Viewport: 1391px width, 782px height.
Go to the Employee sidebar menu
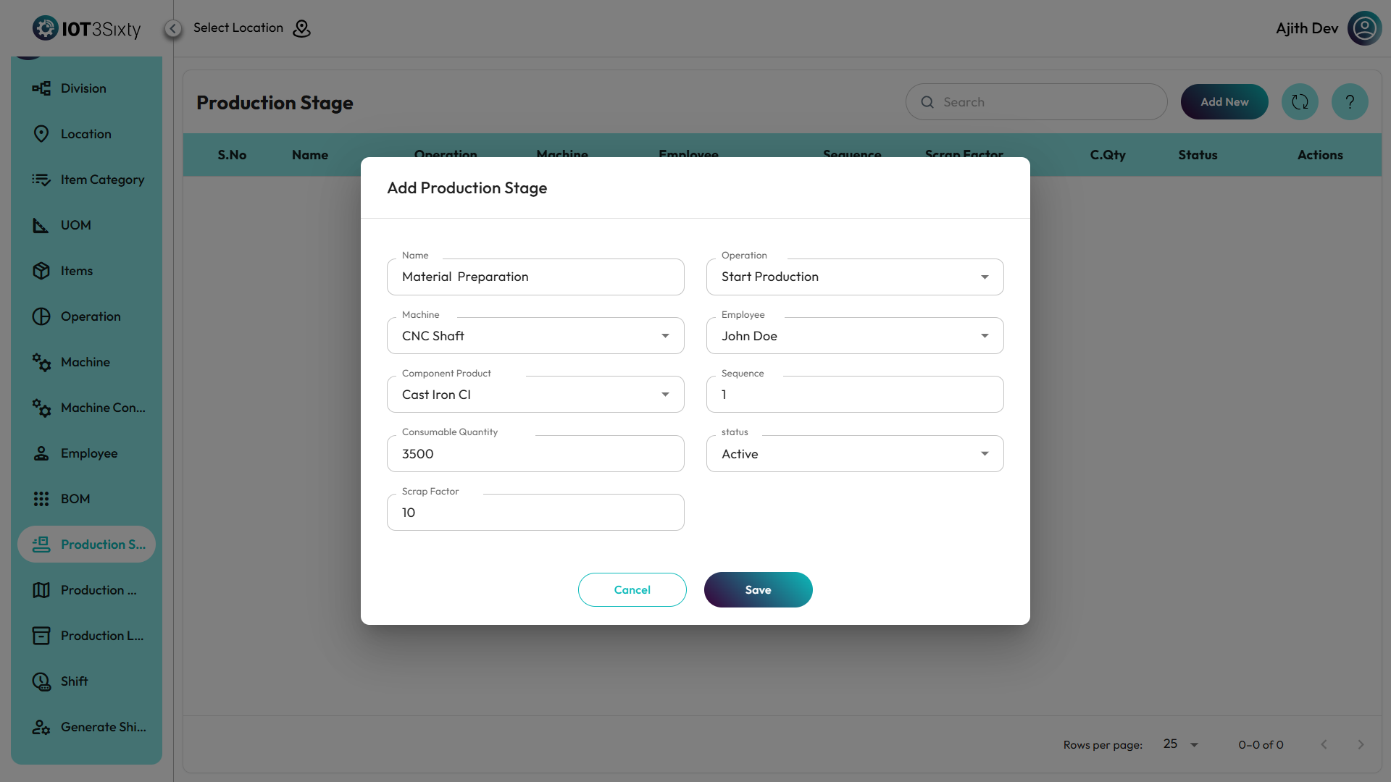pos(89,453)
